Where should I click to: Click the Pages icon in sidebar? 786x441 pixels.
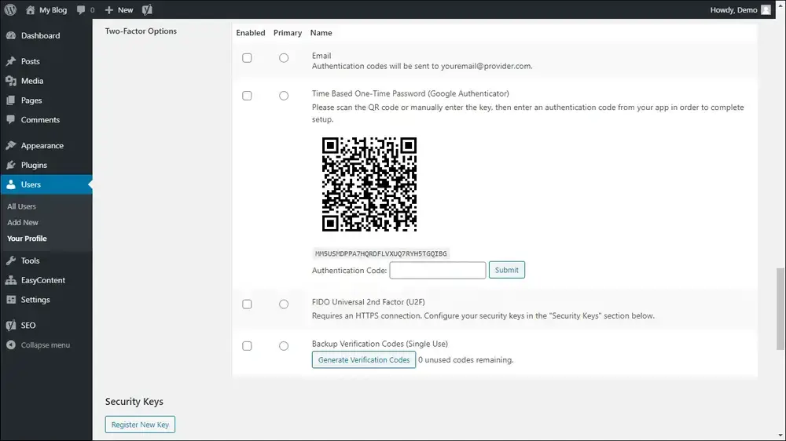(11, 100)
